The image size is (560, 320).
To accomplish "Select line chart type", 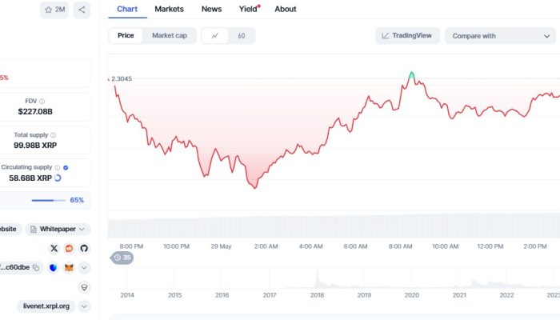I will (x=215, y=35).
